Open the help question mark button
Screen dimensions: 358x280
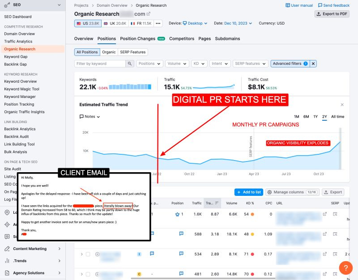pos(345,267)
